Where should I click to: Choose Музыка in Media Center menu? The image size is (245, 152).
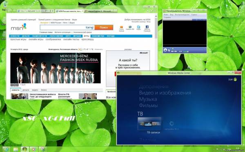[148, 99]
